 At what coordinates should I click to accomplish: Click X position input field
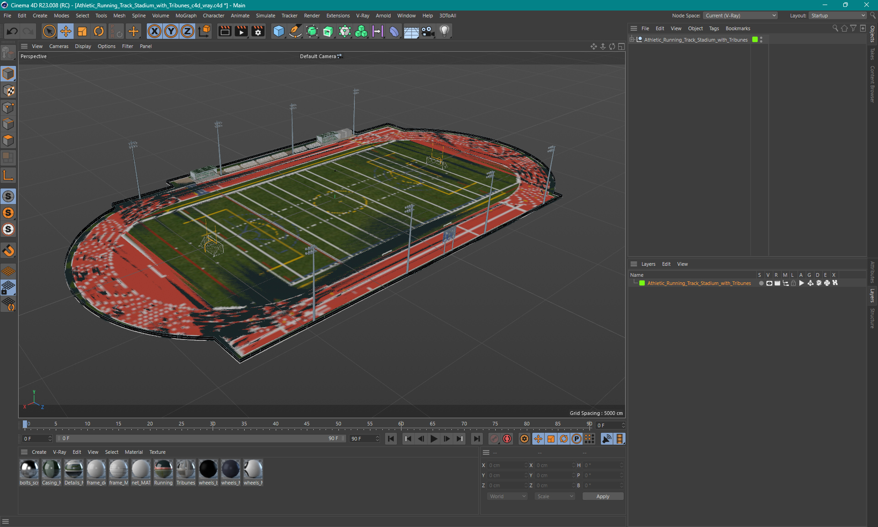click(507, 465)
